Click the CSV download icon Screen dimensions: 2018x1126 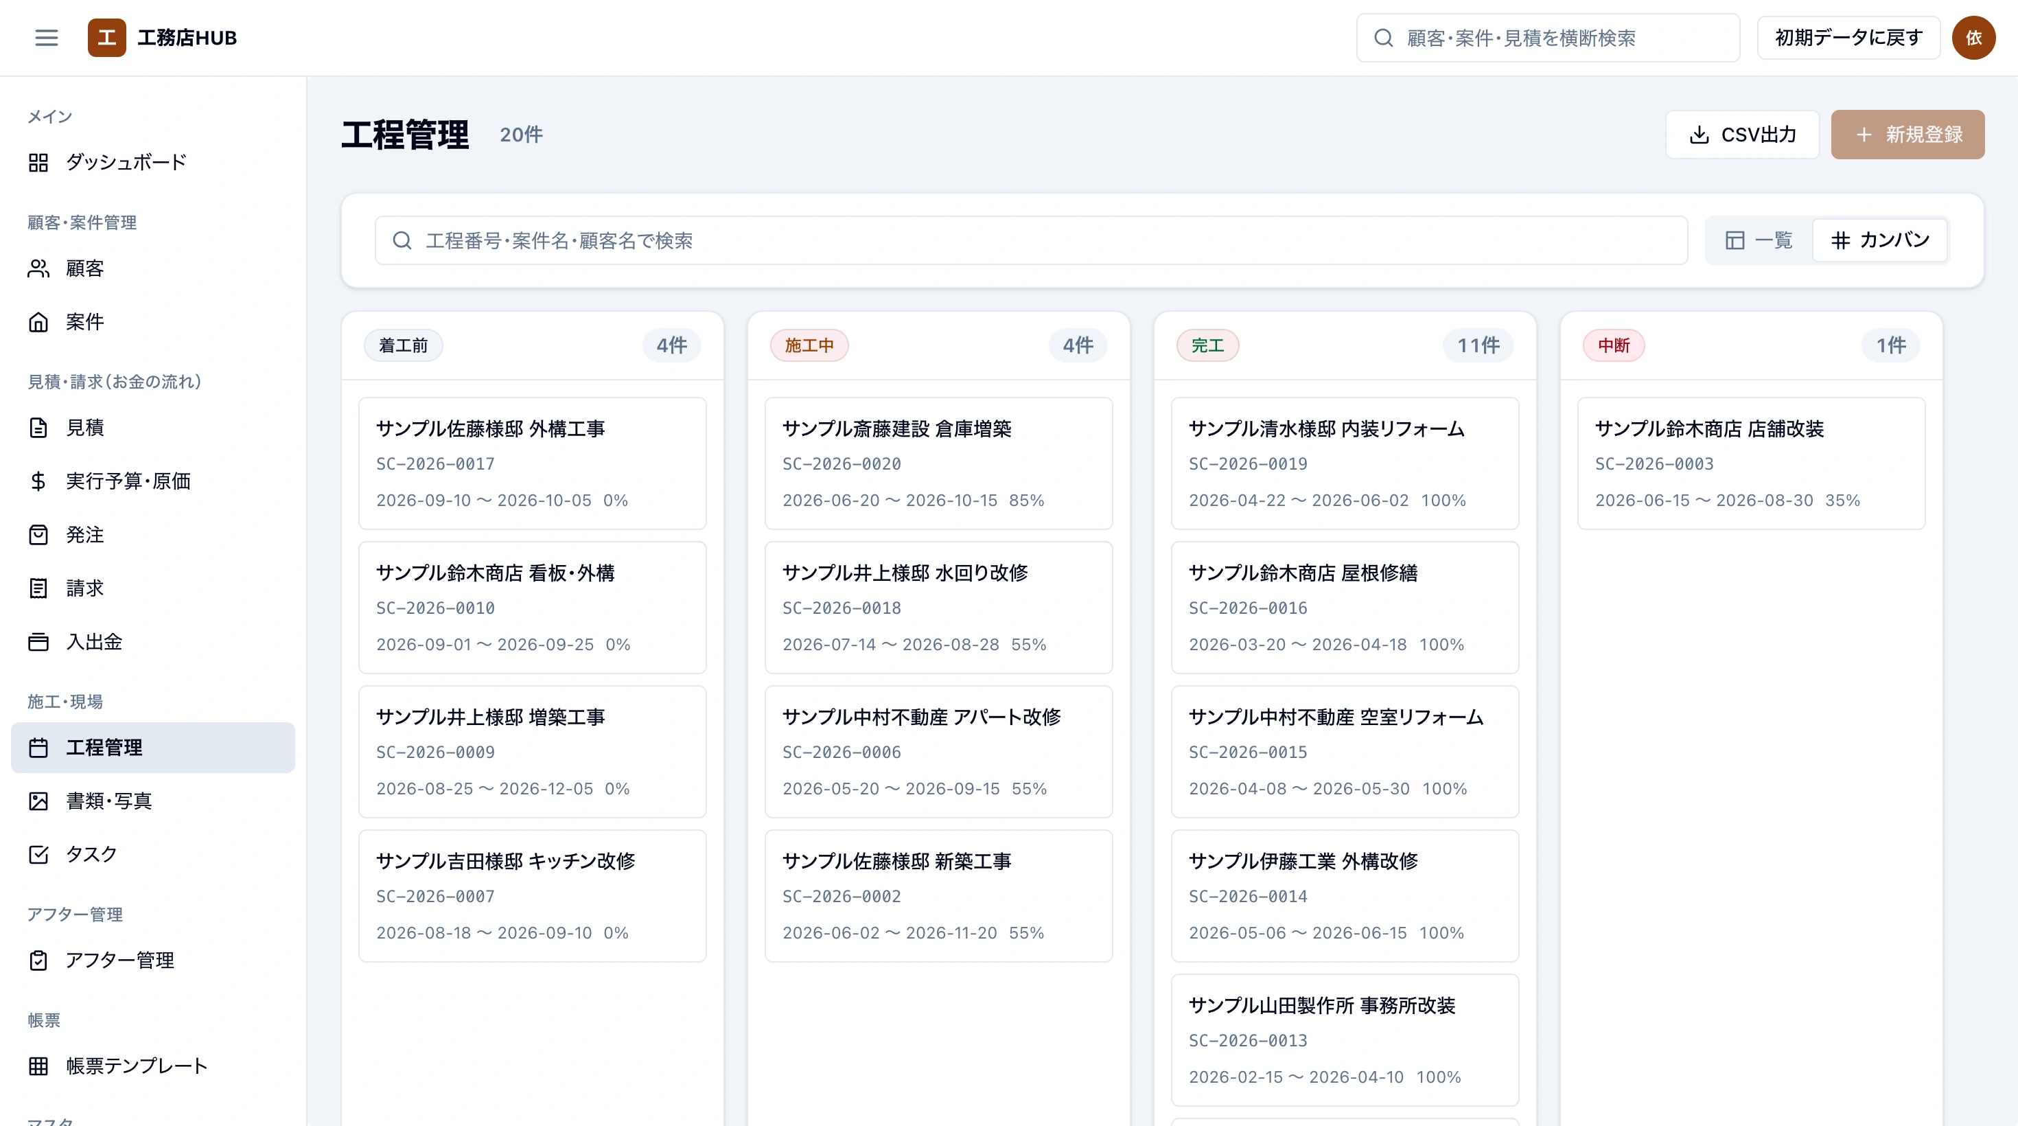(x=1699, y=135)
